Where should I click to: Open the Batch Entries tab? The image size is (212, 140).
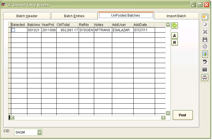point(74,16)
